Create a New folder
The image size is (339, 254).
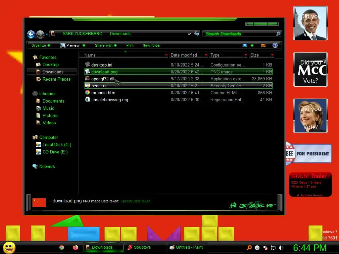coord(152,45)
